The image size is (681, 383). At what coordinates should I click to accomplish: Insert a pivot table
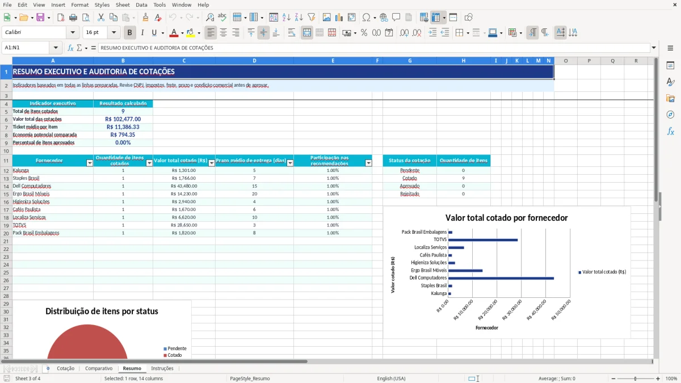coord(352,18)
